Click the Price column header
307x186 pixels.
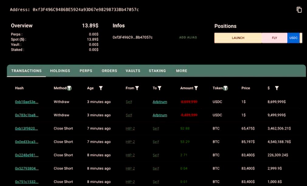(246, 88)
